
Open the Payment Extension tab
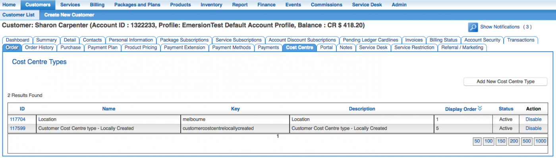point(185,48)
